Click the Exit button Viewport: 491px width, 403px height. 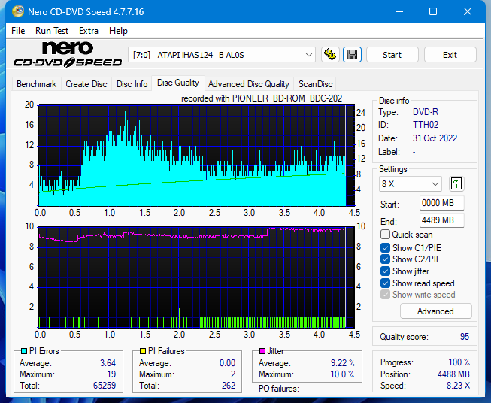tap(450, 55)
